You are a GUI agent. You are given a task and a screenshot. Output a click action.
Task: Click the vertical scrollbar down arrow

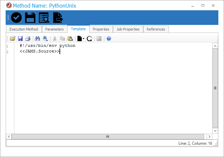[215, 131]
